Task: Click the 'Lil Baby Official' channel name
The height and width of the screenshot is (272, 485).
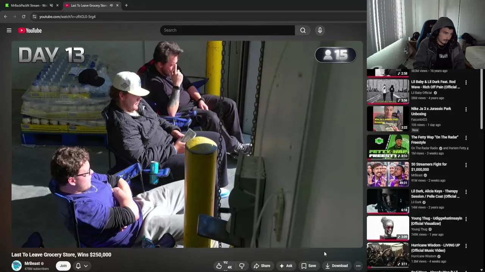Action: point(421,93)
